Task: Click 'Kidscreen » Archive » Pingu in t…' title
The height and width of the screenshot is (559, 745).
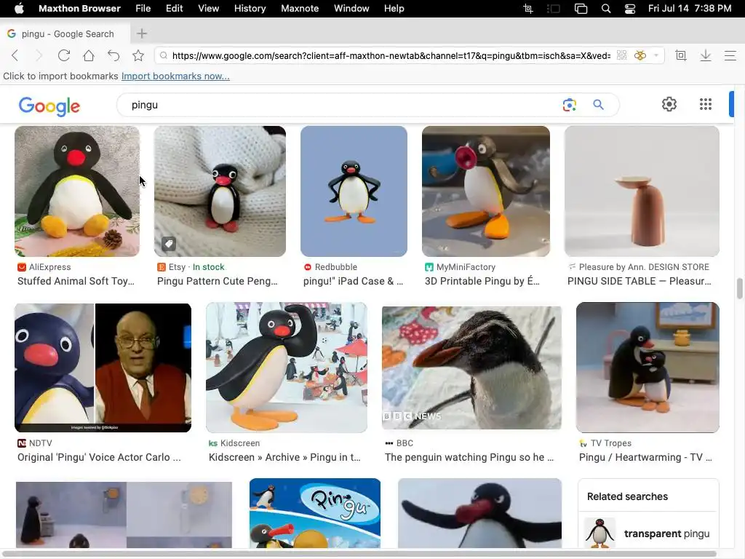Action: click(x=284, y=457)
